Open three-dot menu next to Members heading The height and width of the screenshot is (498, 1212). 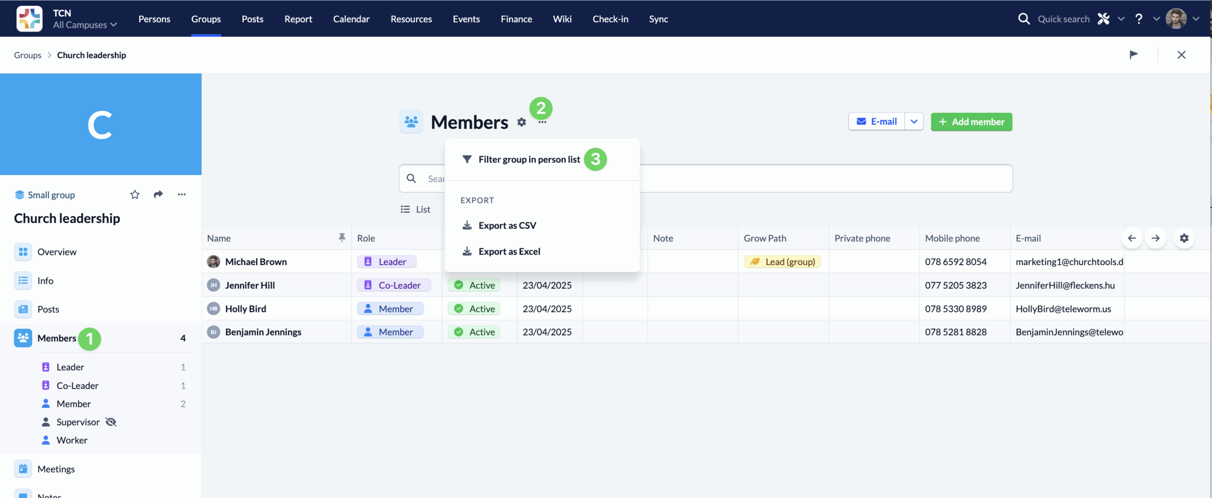[543, 122]
